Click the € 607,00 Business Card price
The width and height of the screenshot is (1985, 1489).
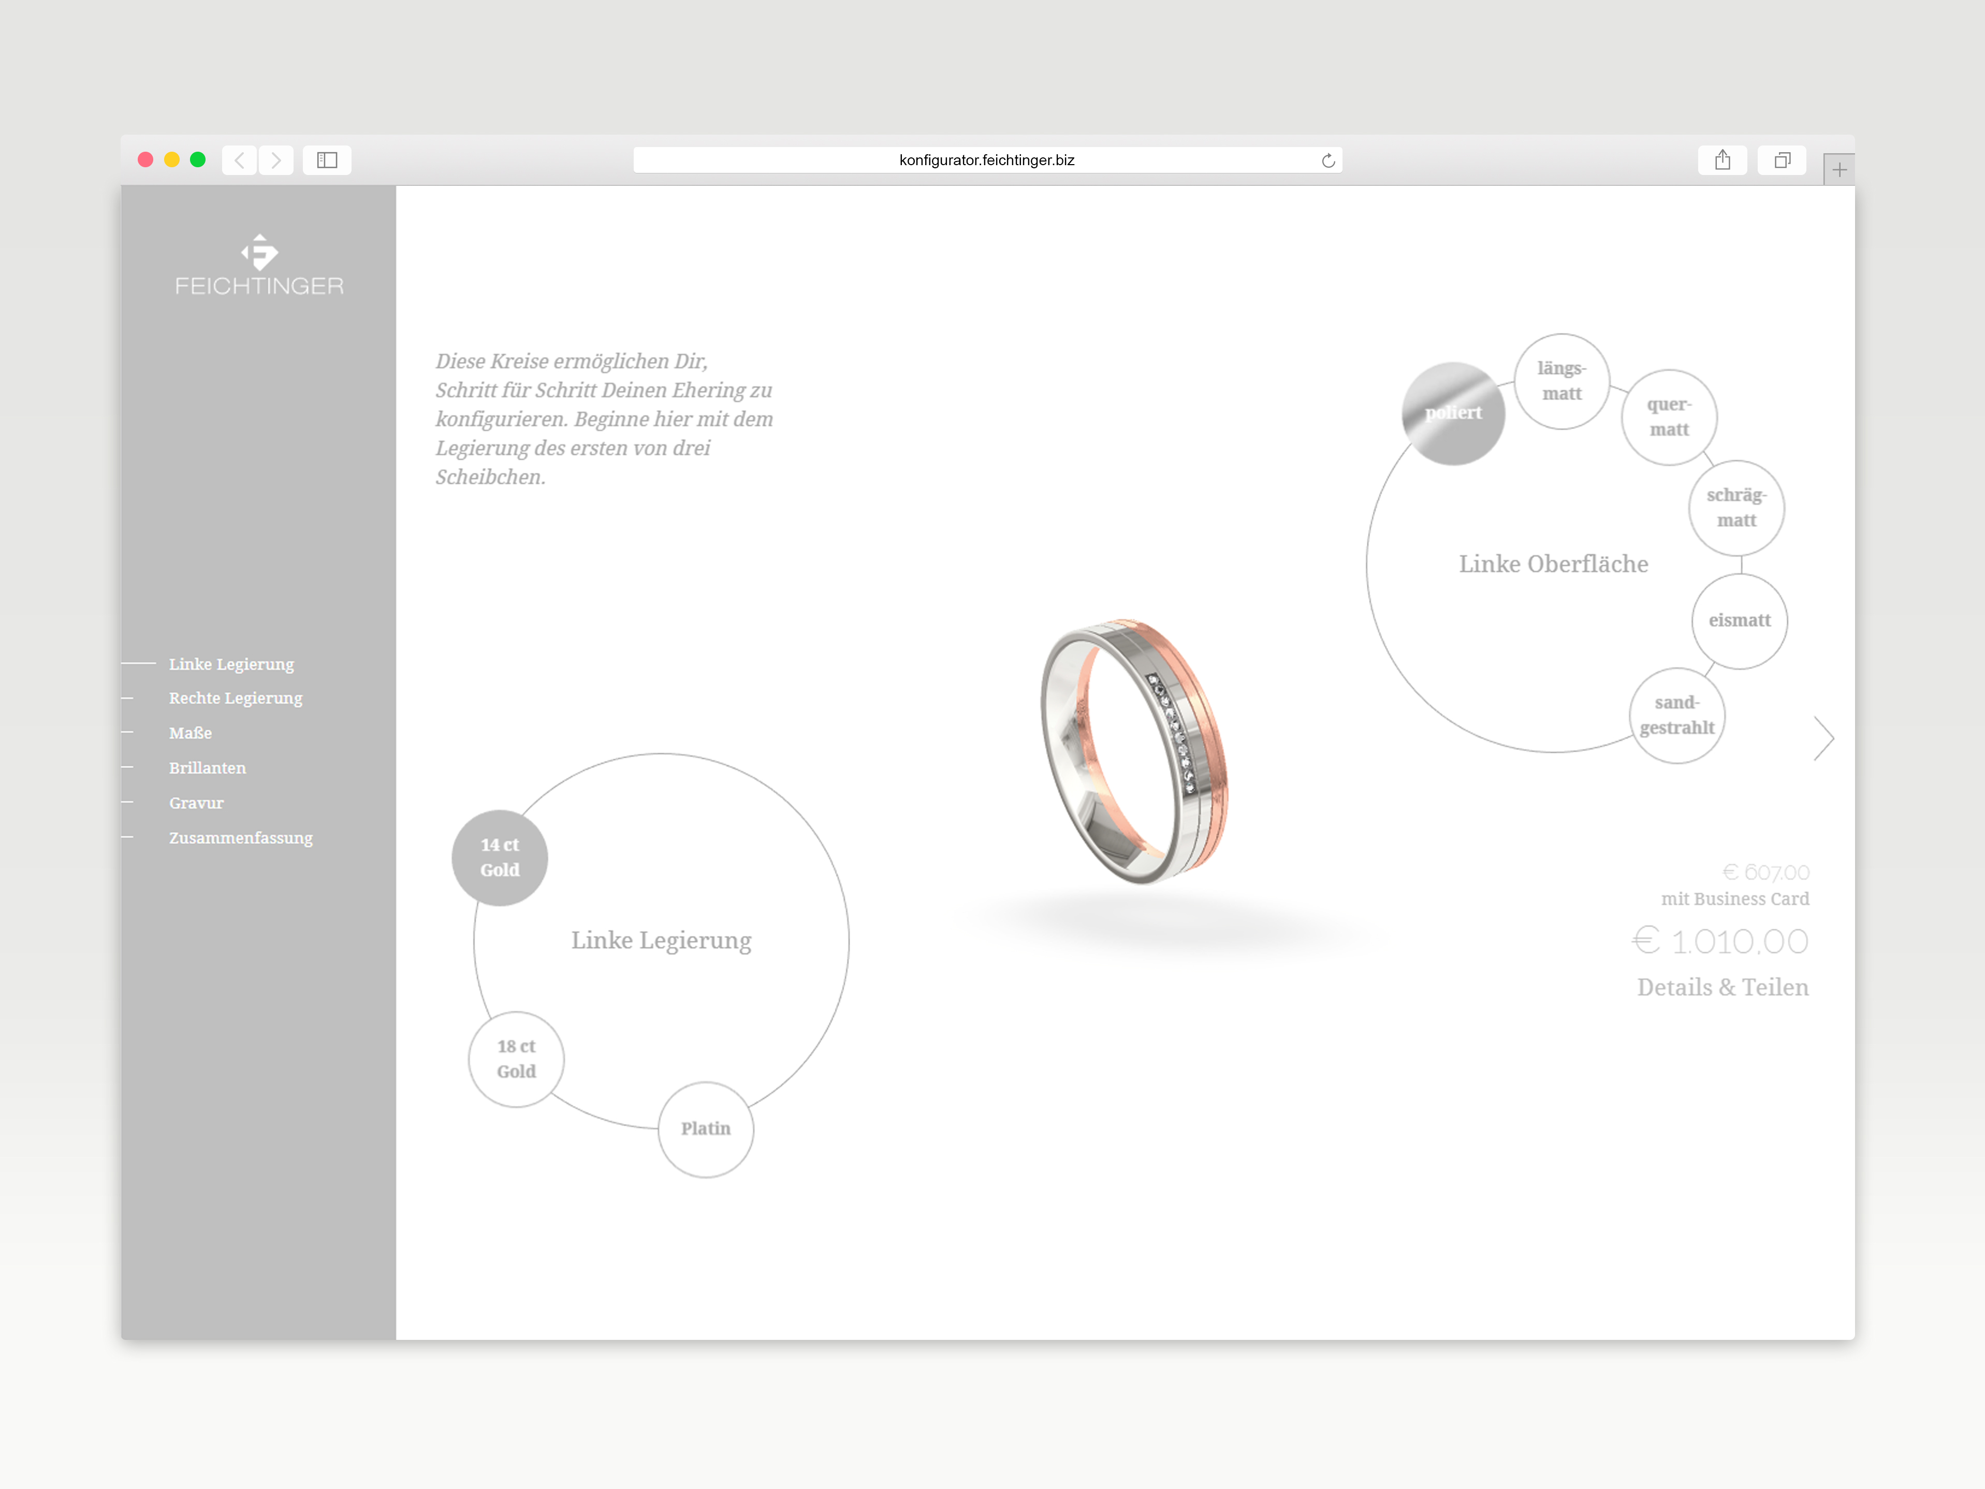pos(1766,872)
